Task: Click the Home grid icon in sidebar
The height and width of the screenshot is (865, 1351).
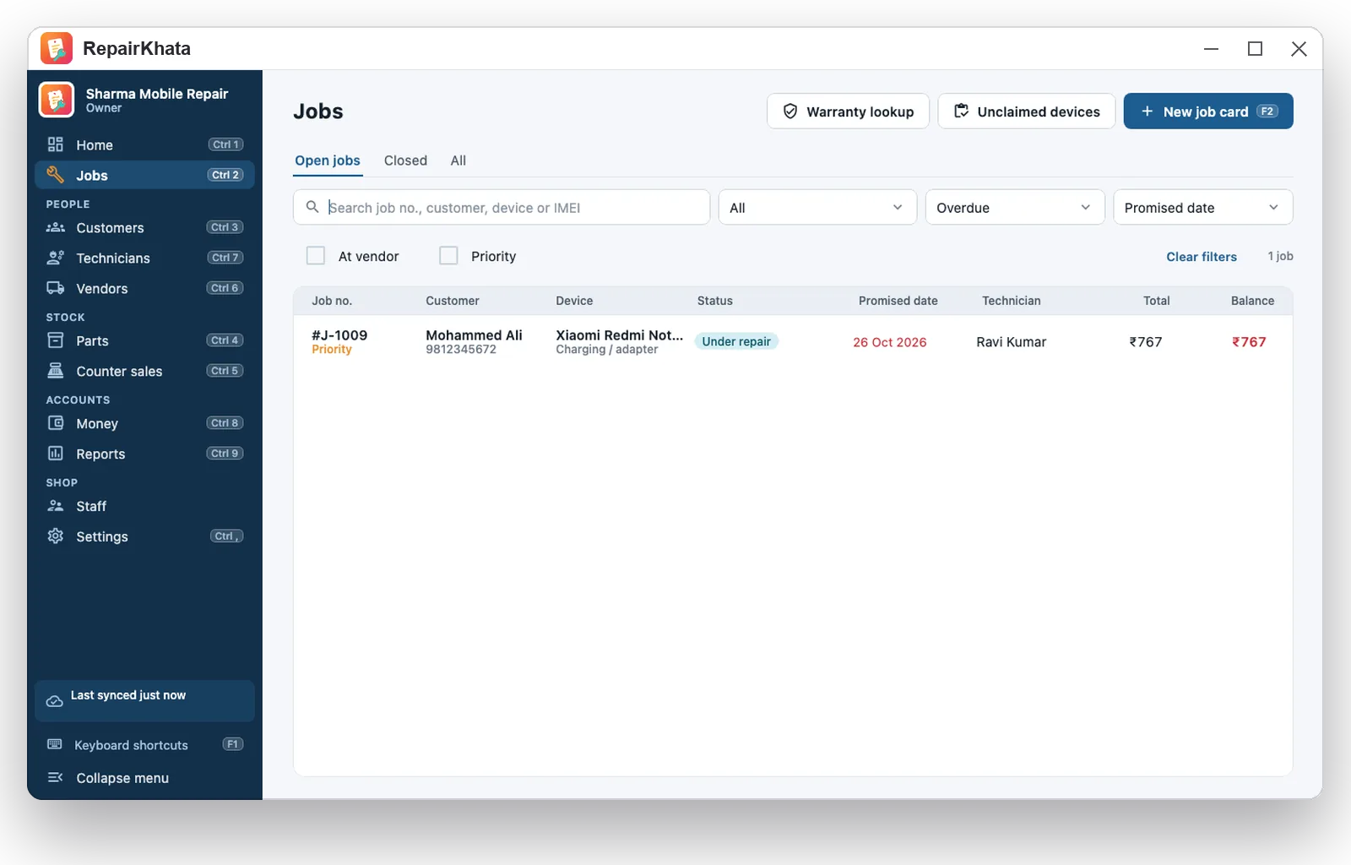Action: pyautogui.click(x=56, y=144)
